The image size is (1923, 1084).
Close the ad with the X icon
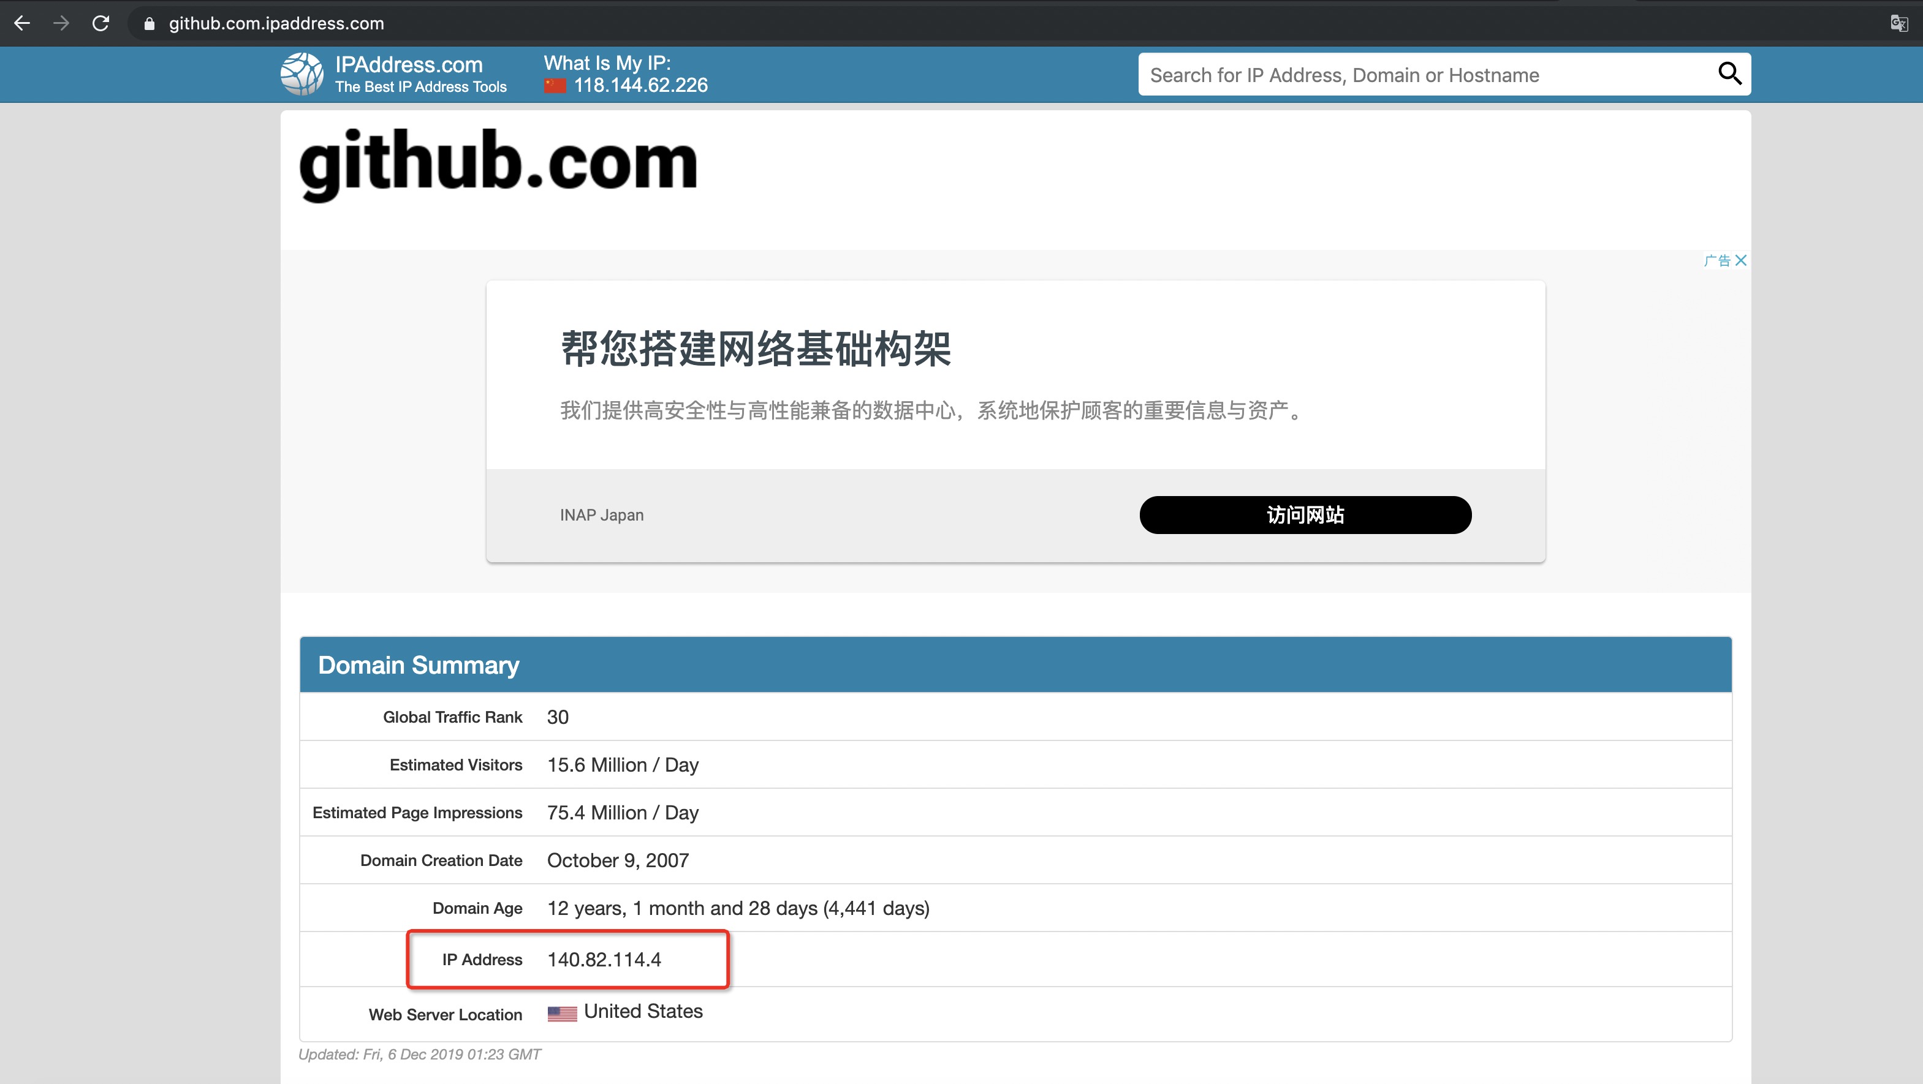(x=1741, y=260)
